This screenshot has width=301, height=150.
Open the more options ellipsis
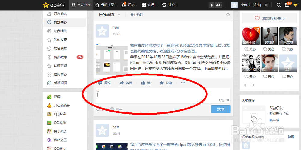[183, 83]
